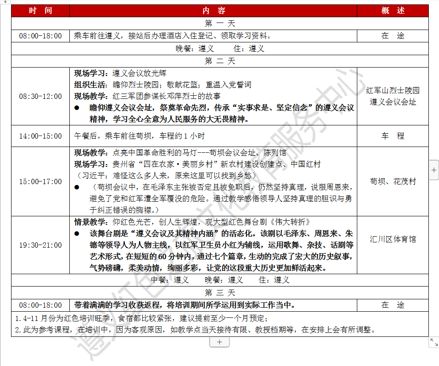
Task: Click the line 现场学习：贵州省“四在农家·美丽乡村”
Action: click(x=197, y=164)
